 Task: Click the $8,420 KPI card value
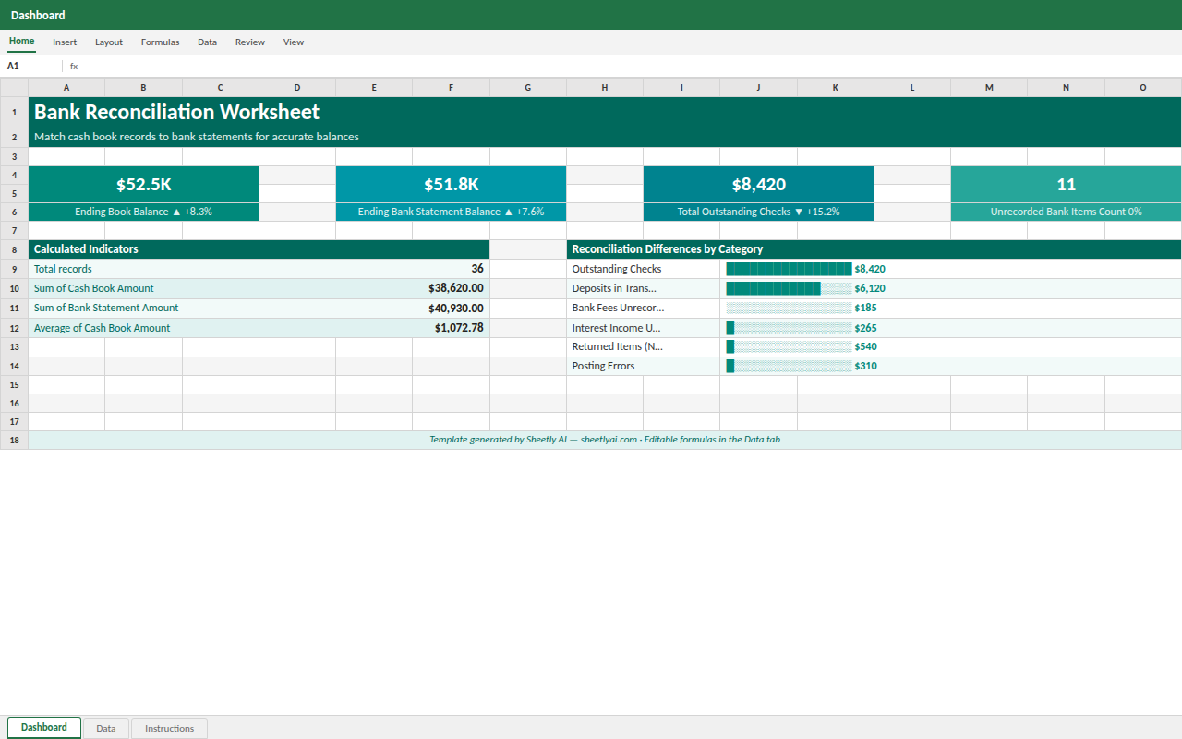(758, 185)
